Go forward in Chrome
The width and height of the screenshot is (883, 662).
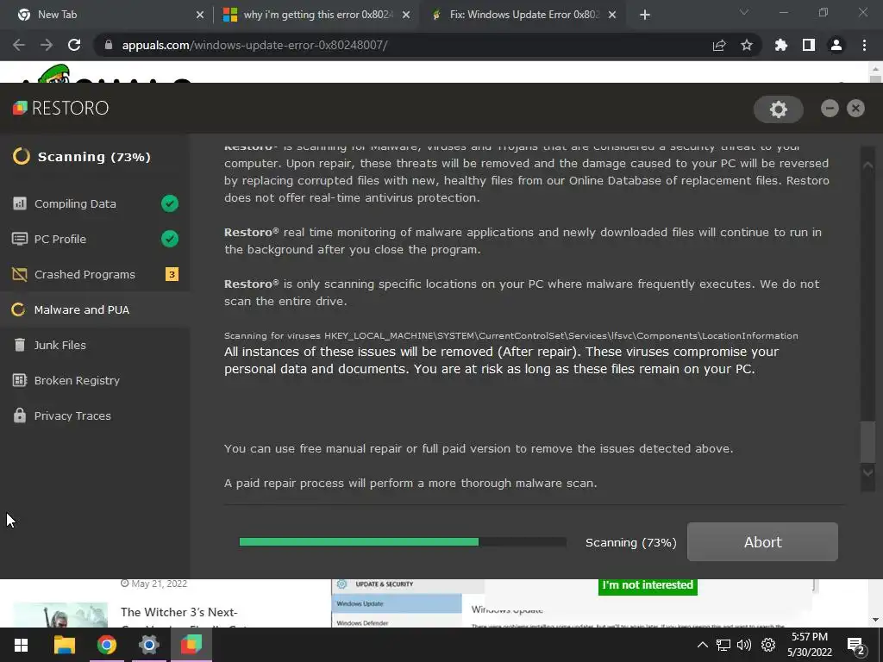(x=47, y=45)
